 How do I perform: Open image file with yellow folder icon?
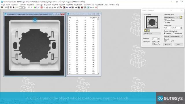(149, 31)
